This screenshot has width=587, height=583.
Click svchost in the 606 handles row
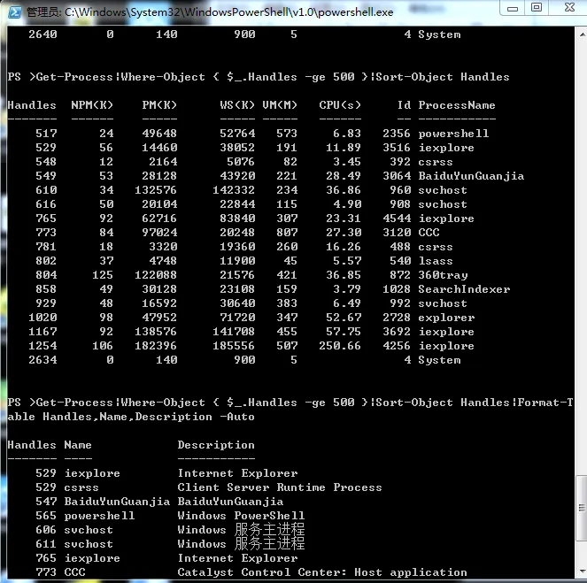(89, 530)
